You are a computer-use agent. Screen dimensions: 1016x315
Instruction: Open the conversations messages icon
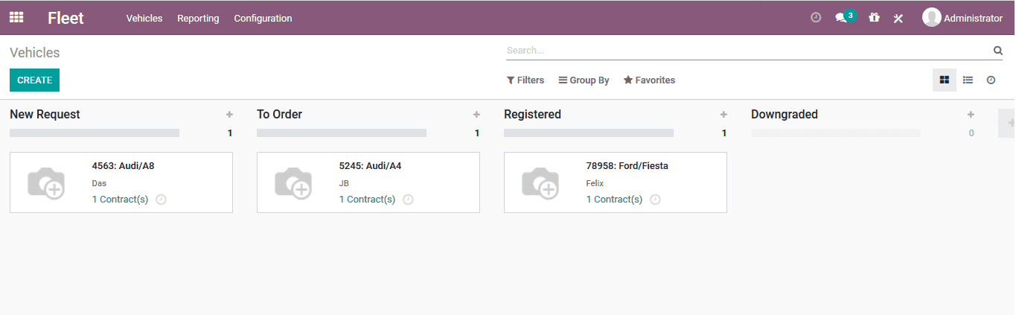pyautogui.click(x=841, y=18)
